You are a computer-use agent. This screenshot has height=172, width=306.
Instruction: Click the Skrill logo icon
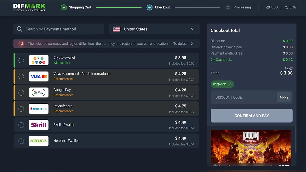(39, 125)
